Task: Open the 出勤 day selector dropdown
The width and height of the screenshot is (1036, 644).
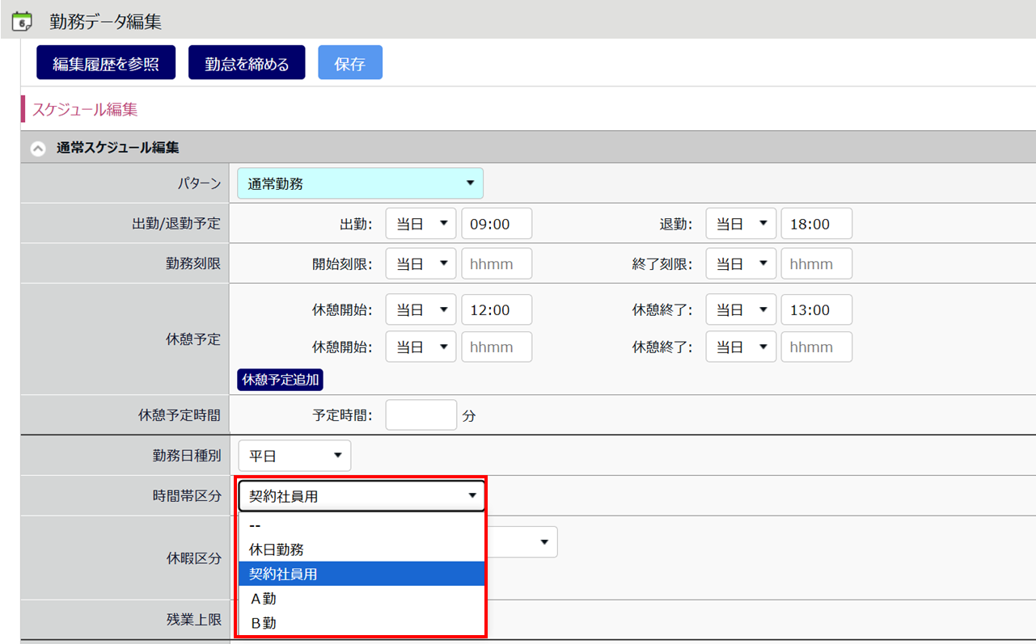Action: tap(421, 224)
